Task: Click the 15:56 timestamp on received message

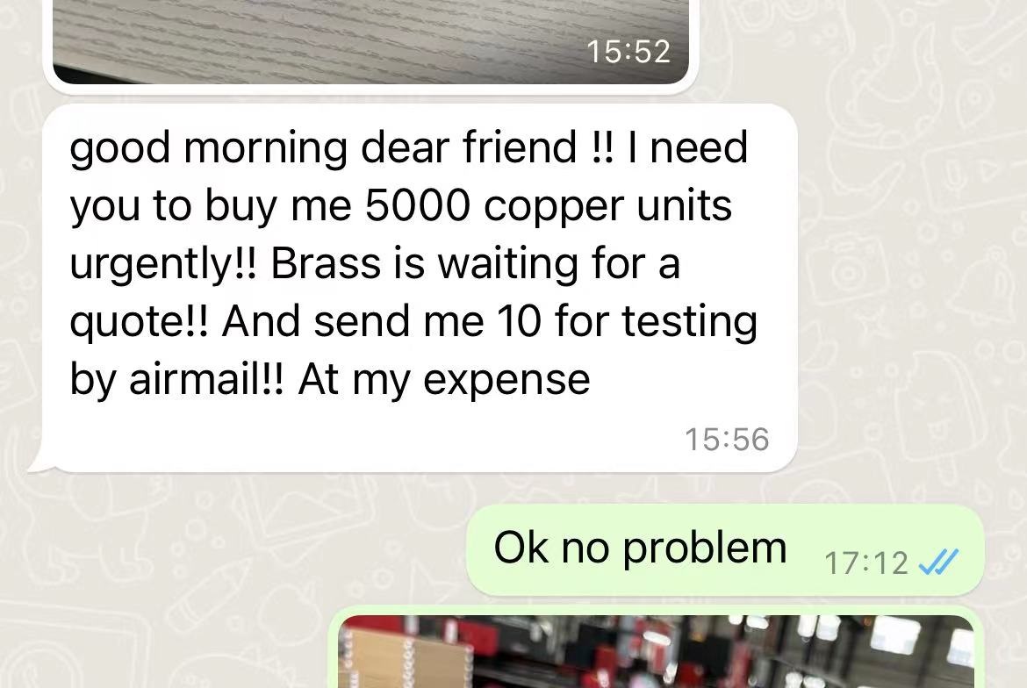Action: [727, 440]
